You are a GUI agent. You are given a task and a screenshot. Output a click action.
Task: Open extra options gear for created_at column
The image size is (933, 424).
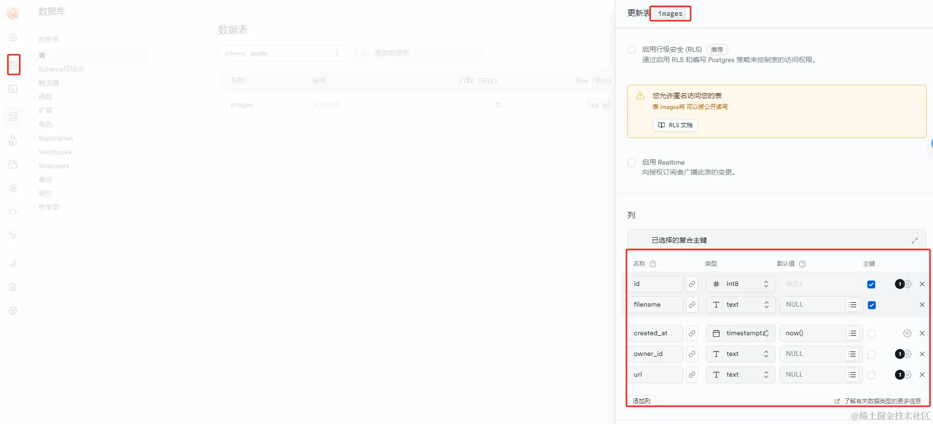[907, 333]
